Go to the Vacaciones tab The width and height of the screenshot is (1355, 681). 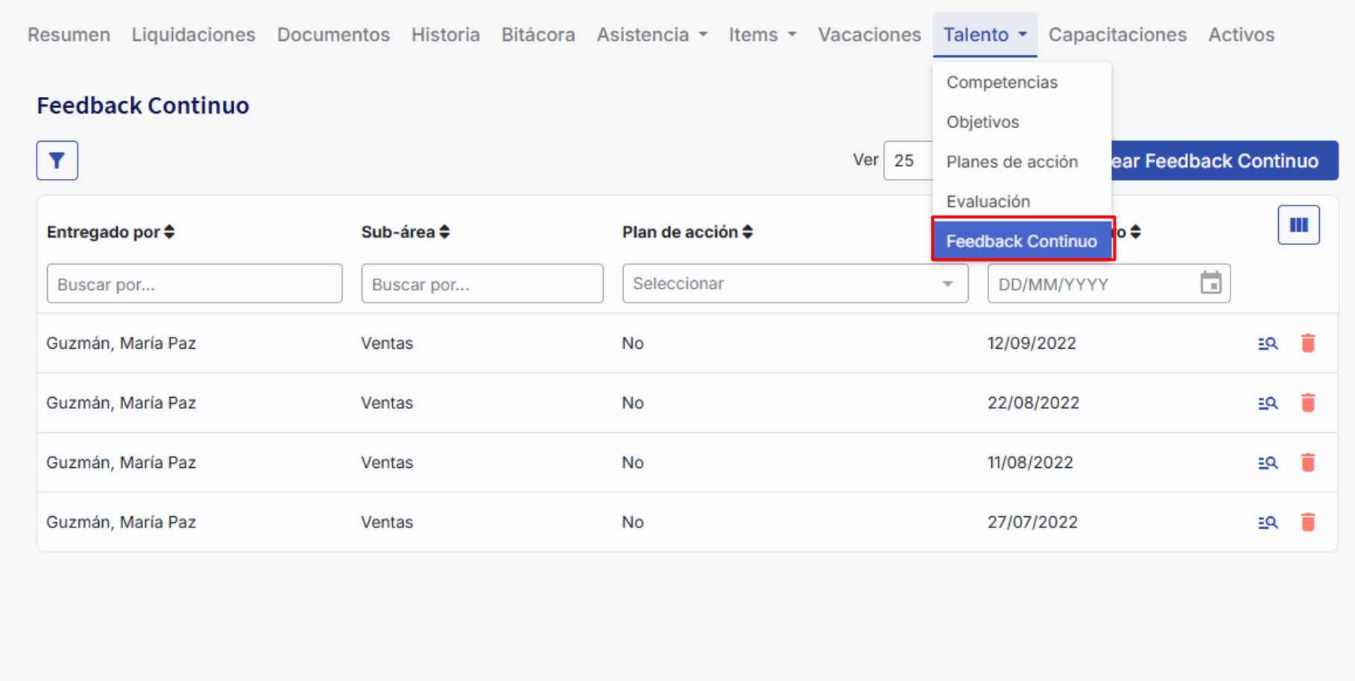coord(869,35)
